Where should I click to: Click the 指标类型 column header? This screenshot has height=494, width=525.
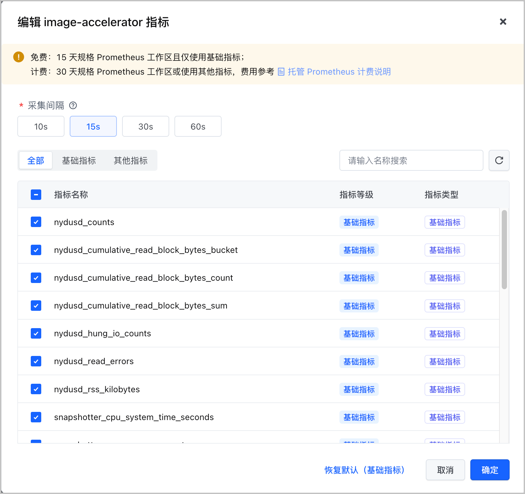pyautogui.click(x=442, y=195)
